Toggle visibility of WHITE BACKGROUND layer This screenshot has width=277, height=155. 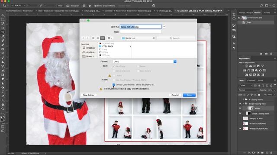(240, 129)
